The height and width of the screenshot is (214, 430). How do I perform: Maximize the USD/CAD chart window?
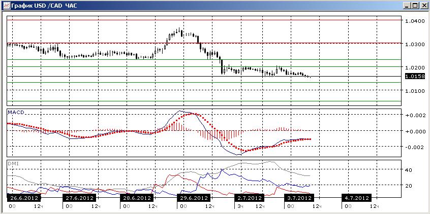[415, 5]
